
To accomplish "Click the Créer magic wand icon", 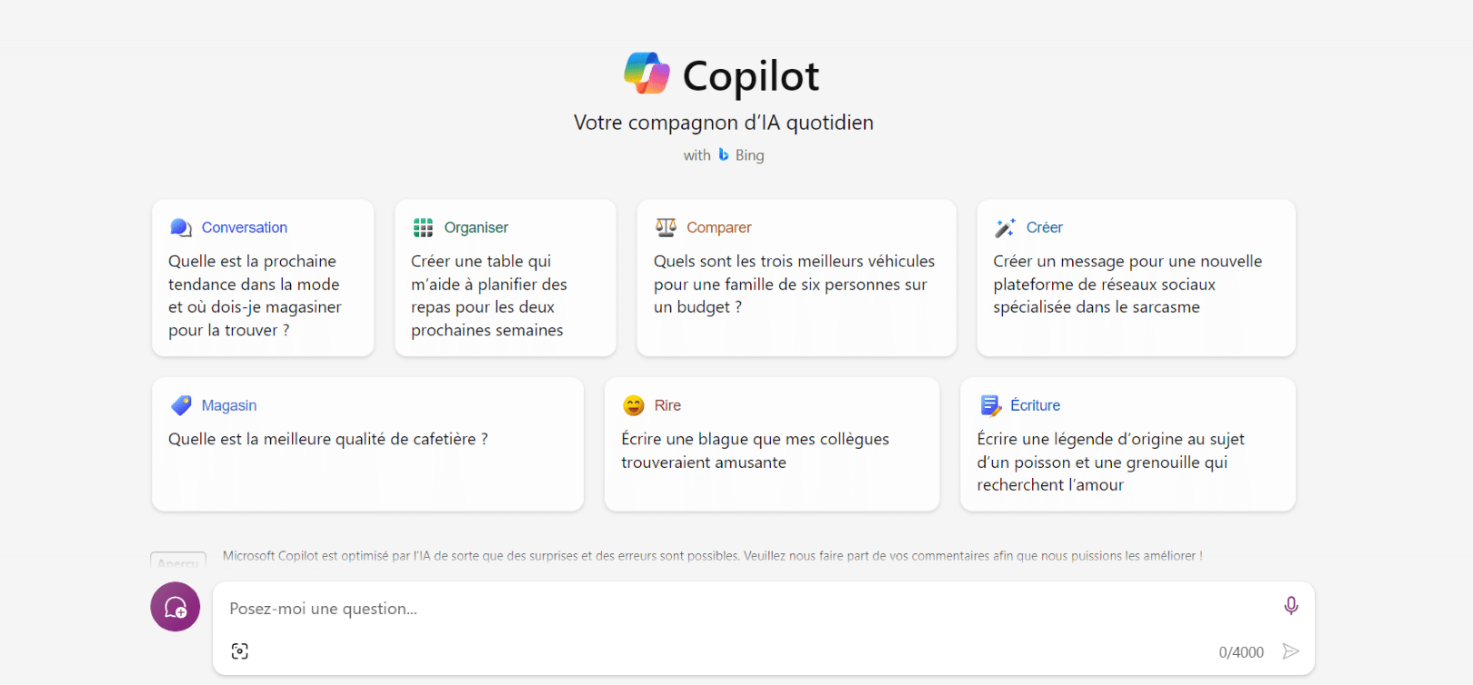I will (x=1005, y=227).
